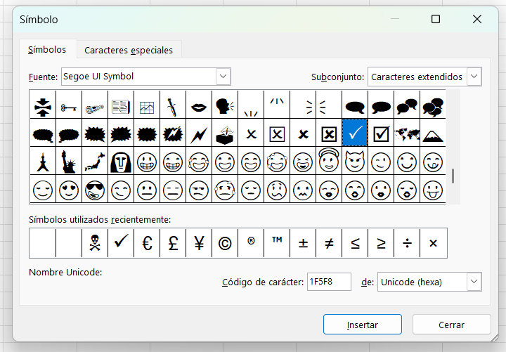Pick the ballot box with bold X symbol

coord(330,133)
